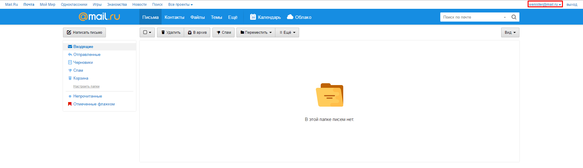
Task: Click the Удалить button
Action: pos(170,33)
